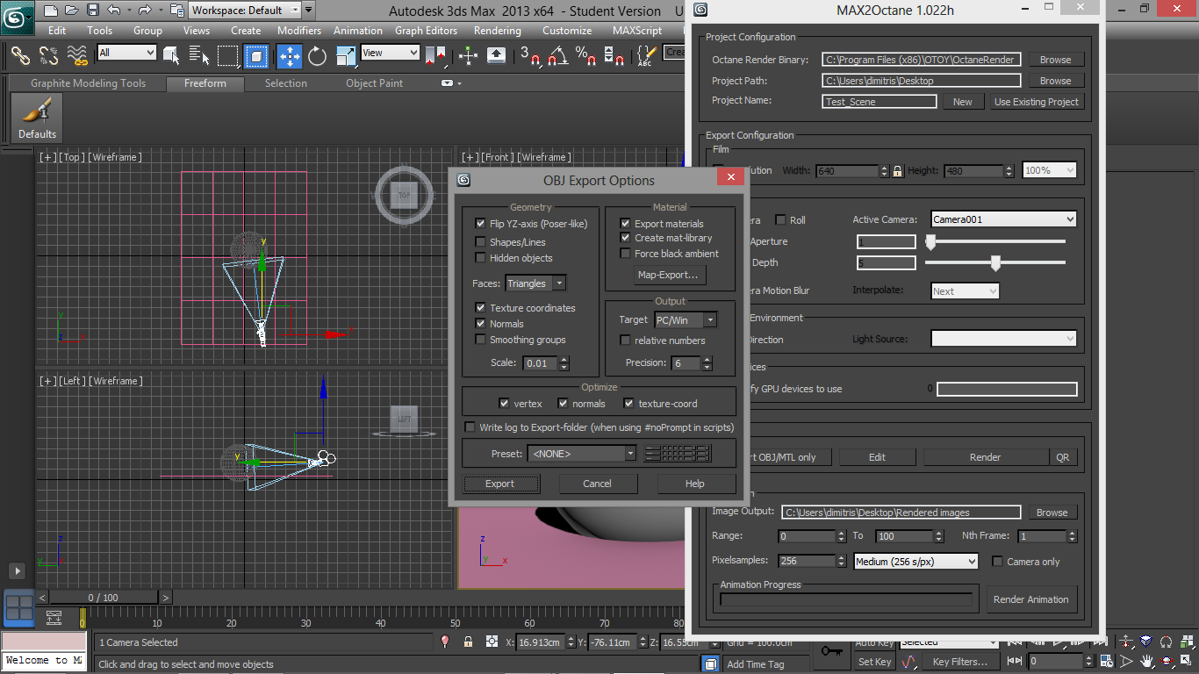Click the Rectangular Selection Region tool
Screen dimensions: 1199x674
tap(228, 55)
